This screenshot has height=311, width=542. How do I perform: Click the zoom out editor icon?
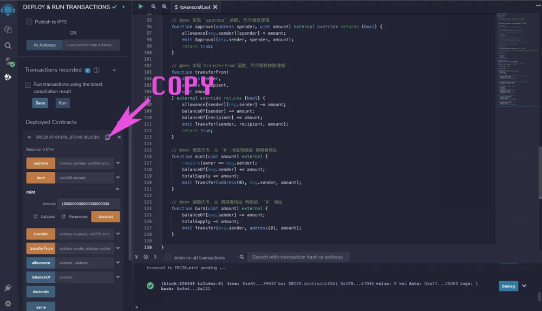(153, 7)
